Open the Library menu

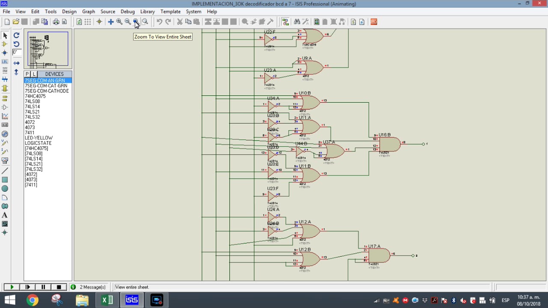147,12
